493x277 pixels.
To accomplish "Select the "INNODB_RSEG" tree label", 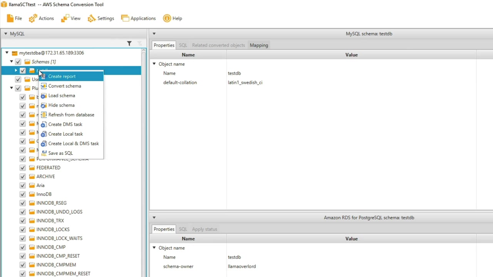I will (51, 203).
